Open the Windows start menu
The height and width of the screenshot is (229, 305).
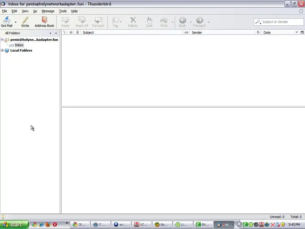click(x=14, y=225)
